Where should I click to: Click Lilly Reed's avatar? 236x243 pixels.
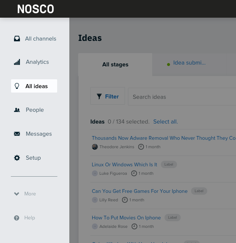(95, 200)
